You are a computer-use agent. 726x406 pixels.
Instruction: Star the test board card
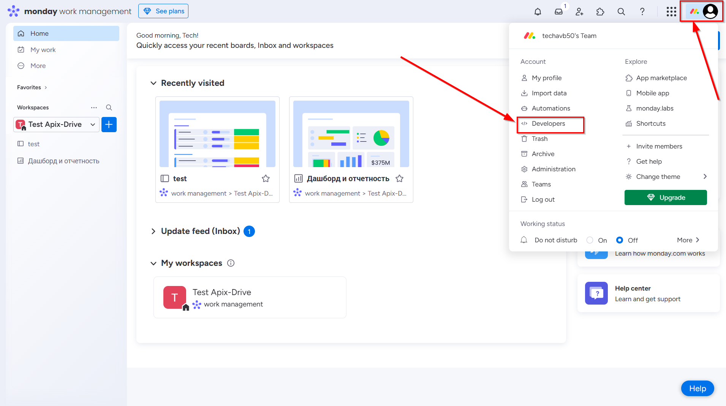[266, 179]
